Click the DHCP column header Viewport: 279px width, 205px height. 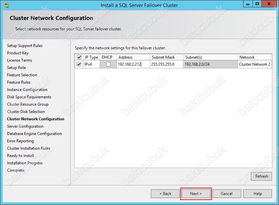coord(108,57)
